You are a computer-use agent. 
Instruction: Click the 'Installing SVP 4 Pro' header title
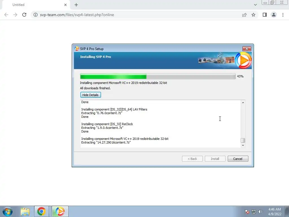tap(95, 57)
